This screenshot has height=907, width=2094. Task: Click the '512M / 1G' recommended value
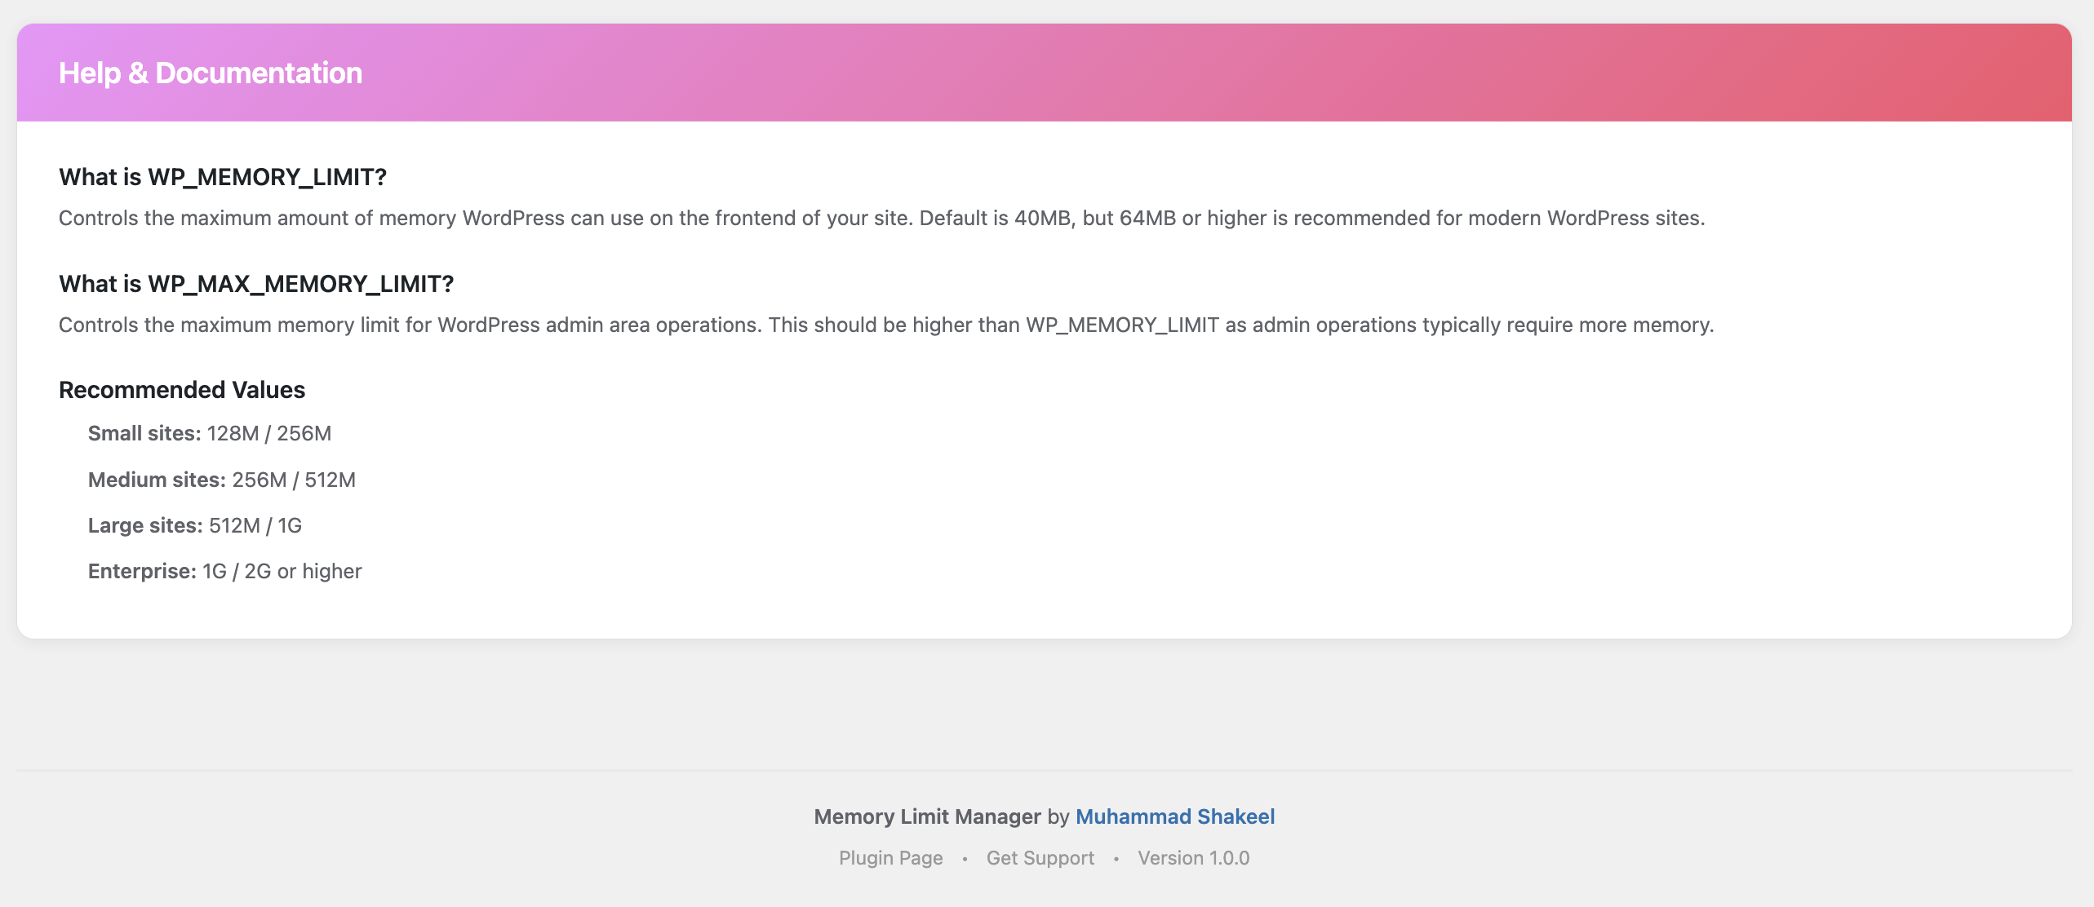pos(255,525)
